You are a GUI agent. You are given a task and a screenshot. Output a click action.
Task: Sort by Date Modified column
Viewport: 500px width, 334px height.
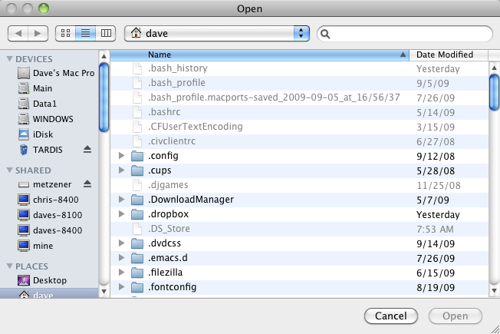click(x=445, y=55)
